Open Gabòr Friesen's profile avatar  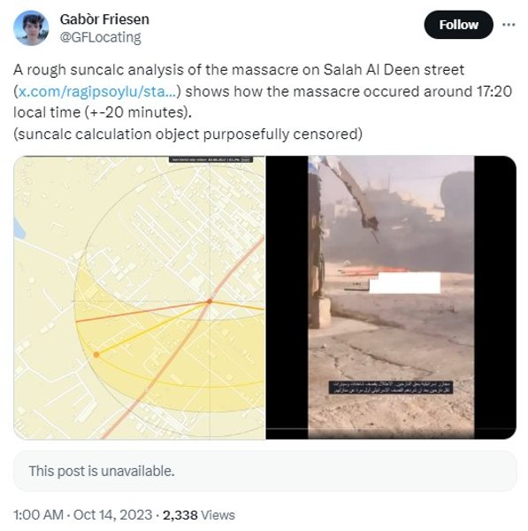[x=31, y=28]
